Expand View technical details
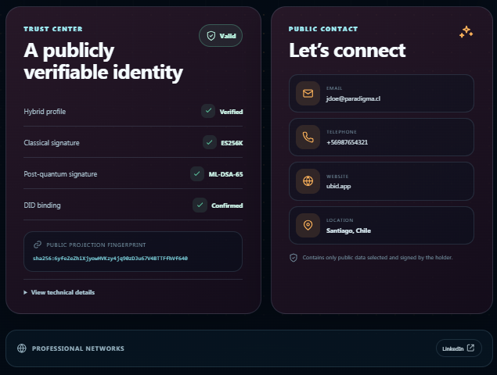 59,292
